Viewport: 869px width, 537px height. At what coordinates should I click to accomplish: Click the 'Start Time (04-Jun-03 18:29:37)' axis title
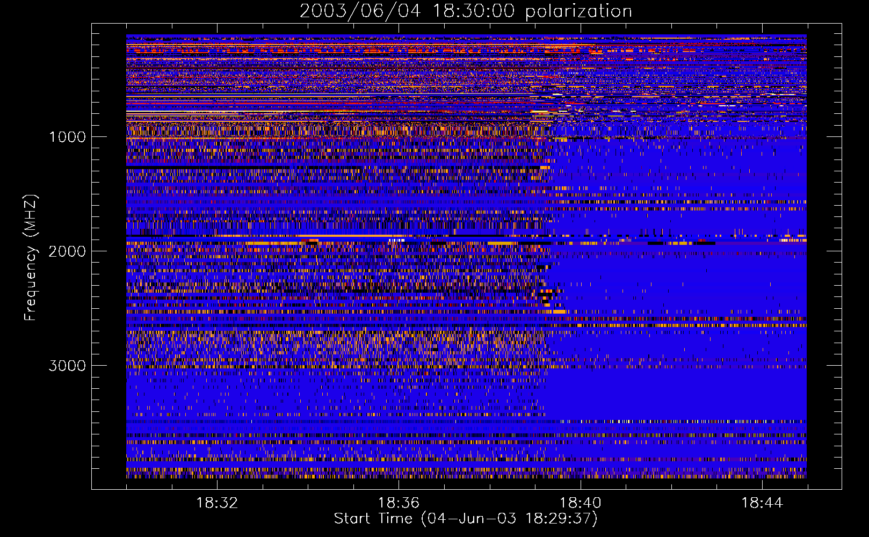pyautogui.click(x=466, y=519)
